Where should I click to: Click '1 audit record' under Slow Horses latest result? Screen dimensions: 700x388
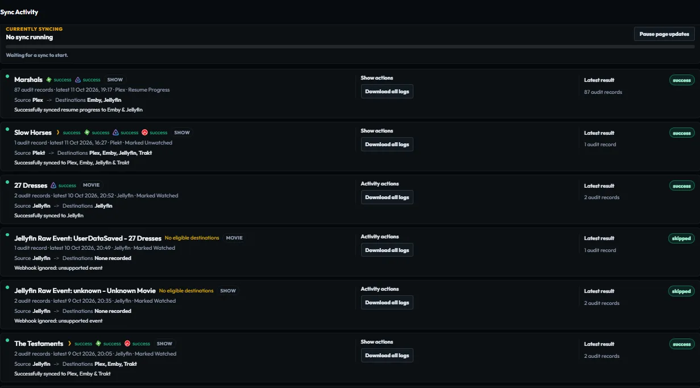[x=600, y=145]
